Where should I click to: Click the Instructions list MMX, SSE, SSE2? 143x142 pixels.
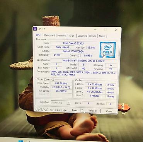point(84,73)
